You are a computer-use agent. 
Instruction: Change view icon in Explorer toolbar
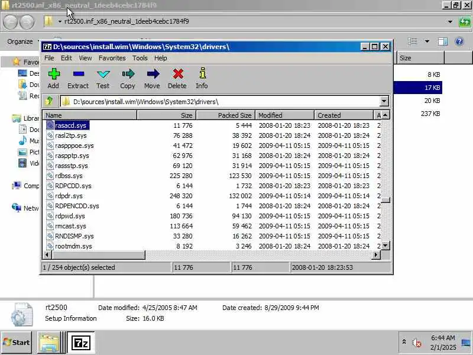click(x=412, y=41)
